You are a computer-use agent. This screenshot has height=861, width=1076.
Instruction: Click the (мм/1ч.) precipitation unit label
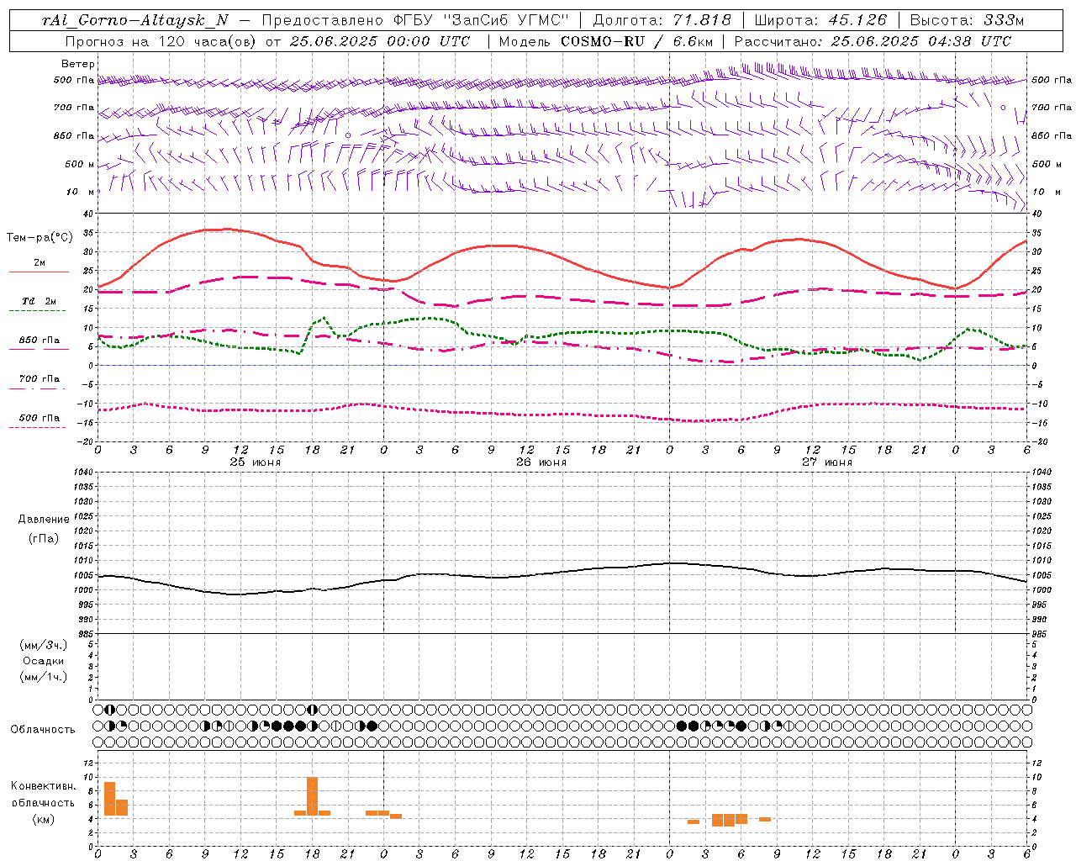[x=44, y=677]
